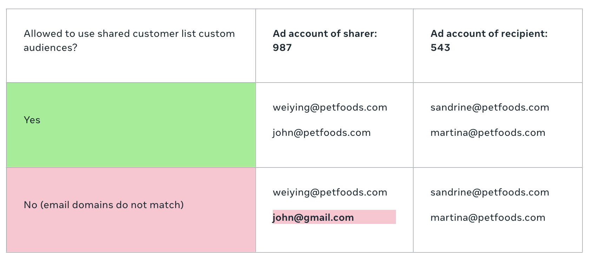Click martina@petfoods.com in the Yes row
Image resolution: width=589 pixels, height=259 pixels.
[488, 133]
